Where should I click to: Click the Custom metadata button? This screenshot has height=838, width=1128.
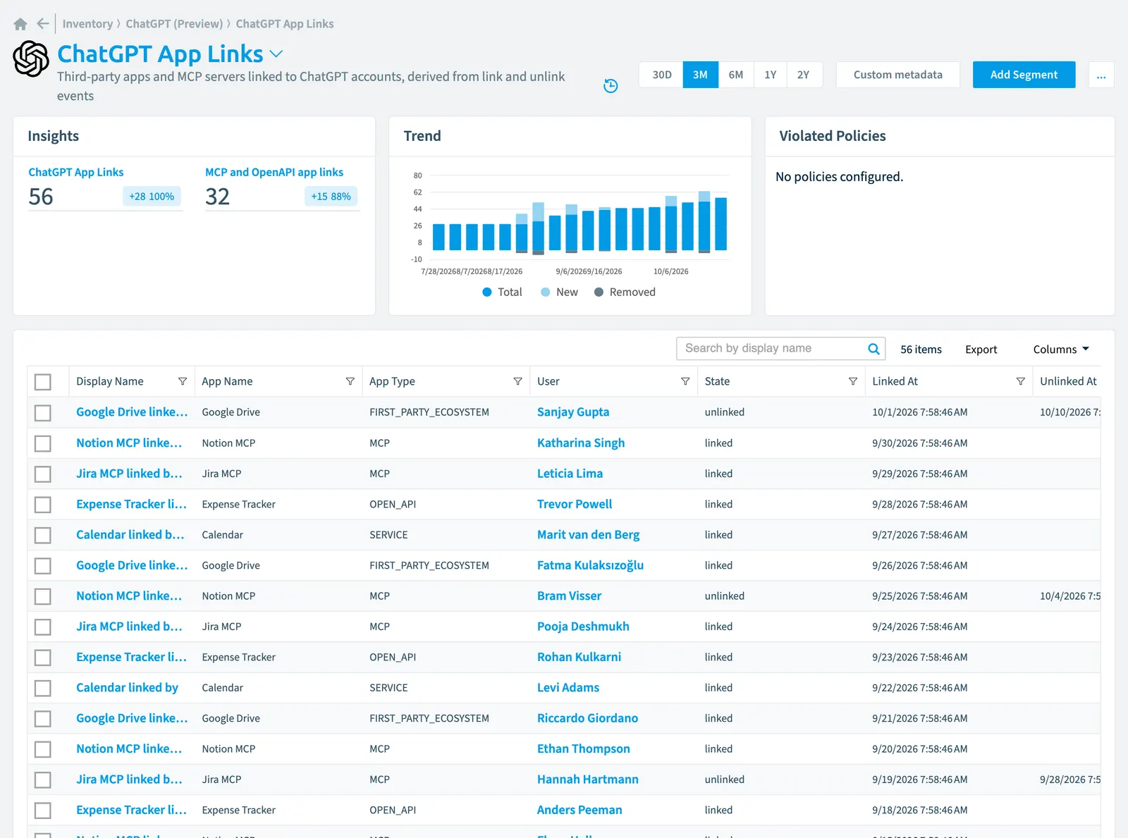(x=897, y=75)
